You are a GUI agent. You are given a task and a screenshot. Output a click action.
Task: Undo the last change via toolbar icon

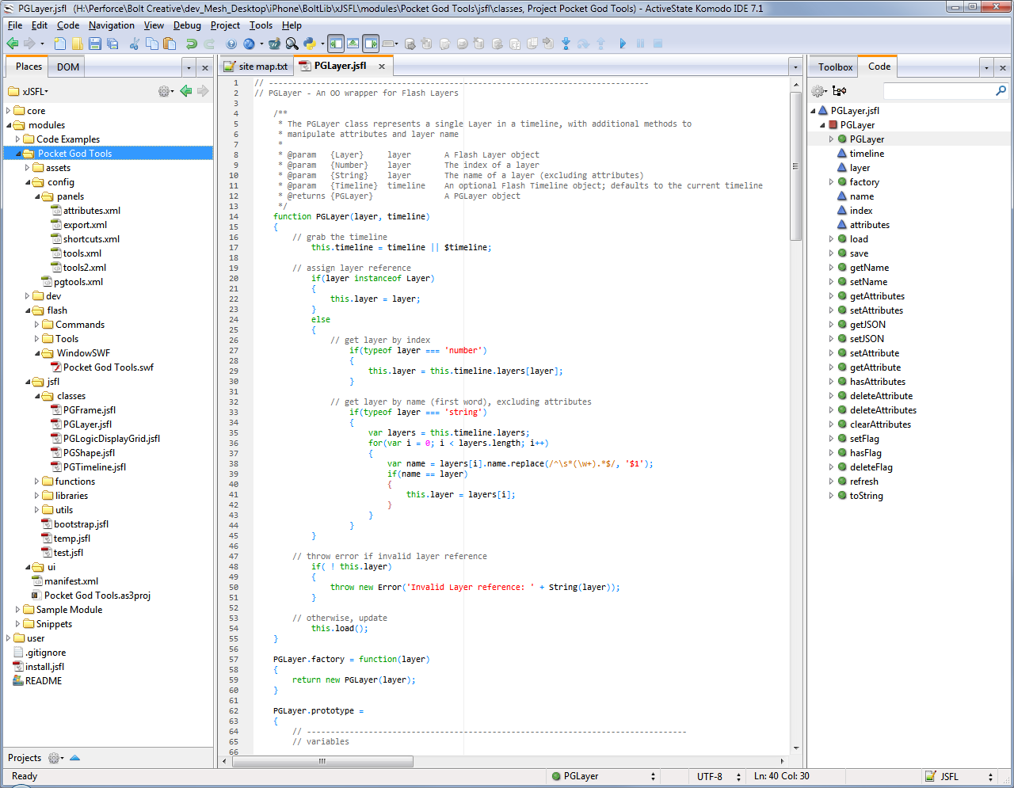pos(193,44)
